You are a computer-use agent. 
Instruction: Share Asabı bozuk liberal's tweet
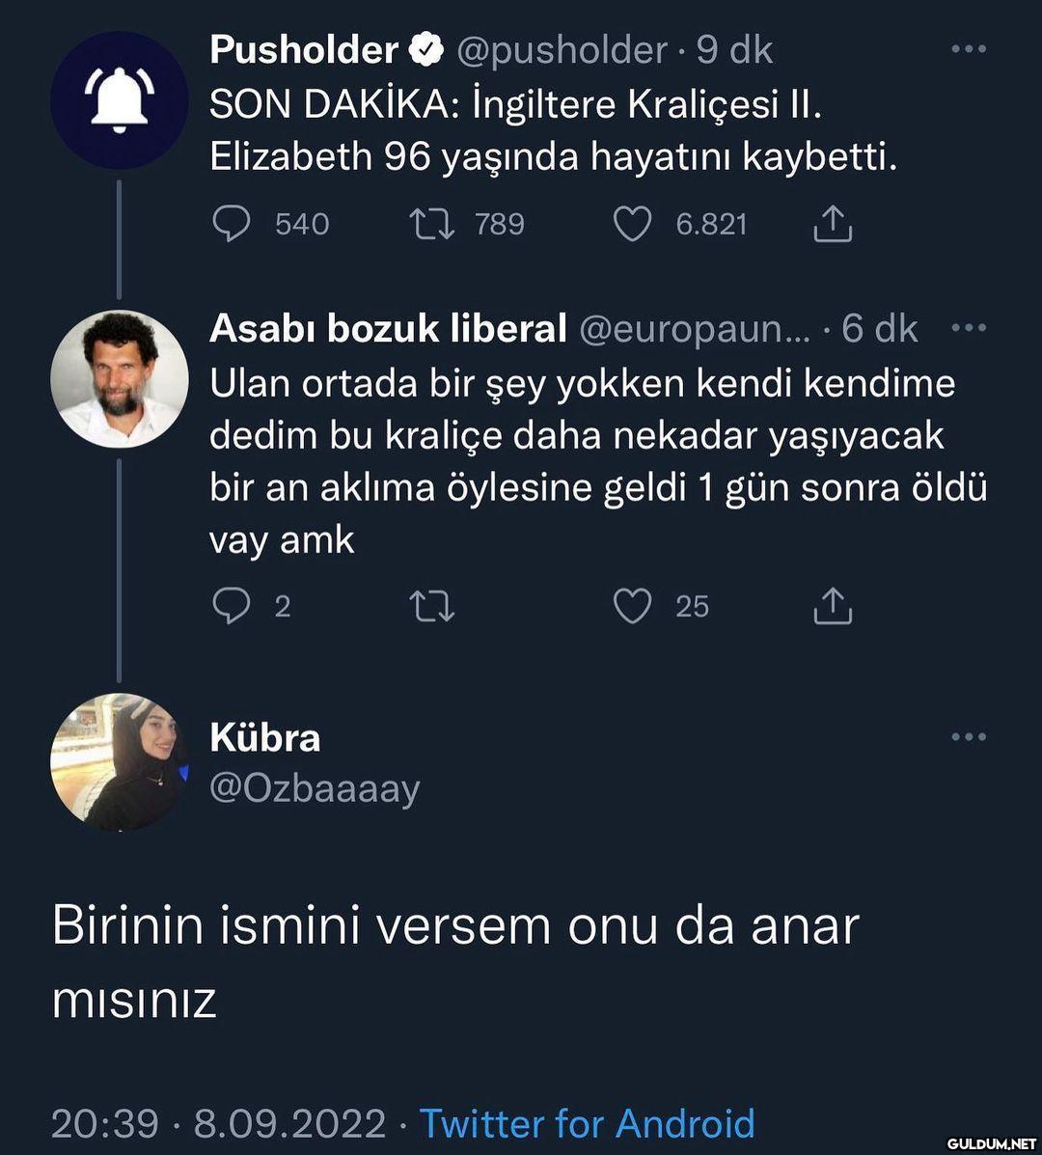[x=833, y=606]
